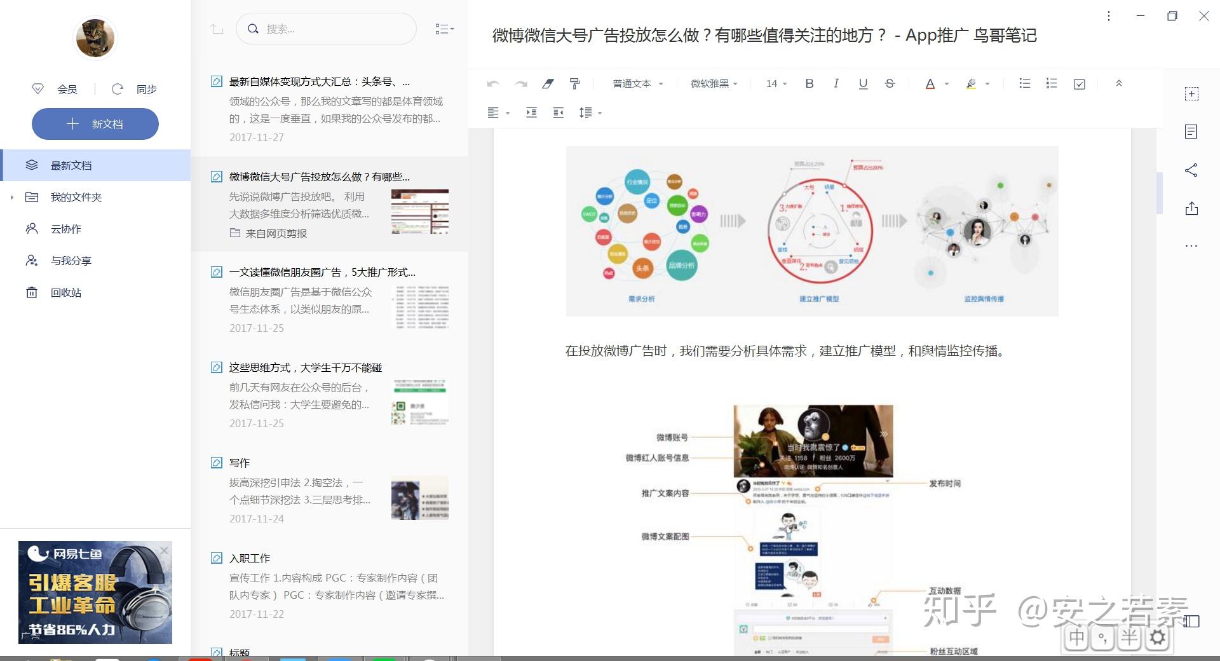This screenshot has height=661, width=1220.
Task: Apply strikethrough to selected text
Action: (890, 83)
